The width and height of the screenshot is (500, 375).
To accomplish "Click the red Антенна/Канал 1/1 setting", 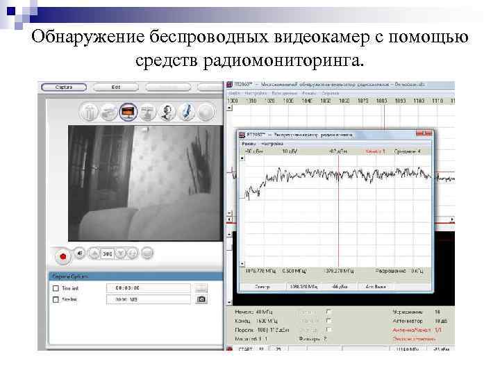I will 417,330.
